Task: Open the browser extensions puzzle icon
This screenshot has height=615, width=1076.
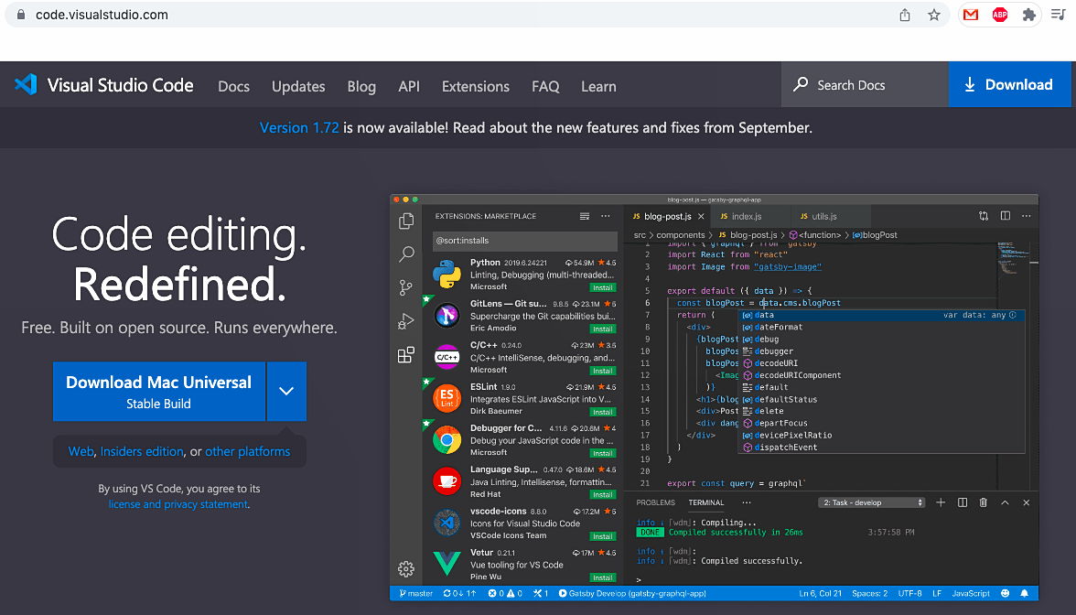Action: [1028, 15]
